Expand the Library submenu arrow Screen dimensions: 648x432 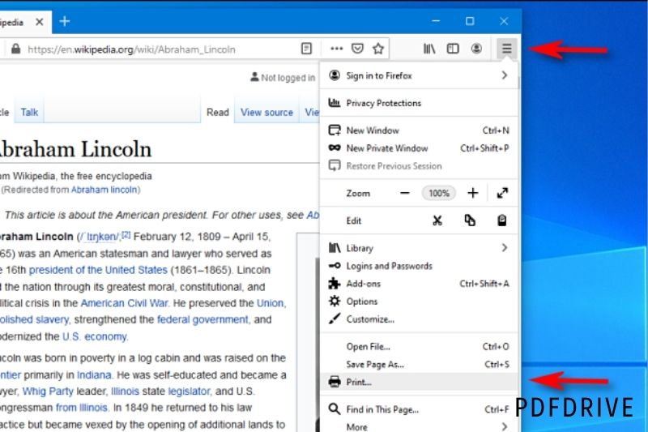point(504,248)
